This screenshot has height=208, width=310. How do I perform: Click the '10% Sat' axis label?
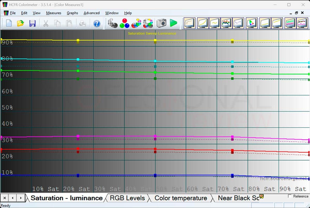(46, 189)
